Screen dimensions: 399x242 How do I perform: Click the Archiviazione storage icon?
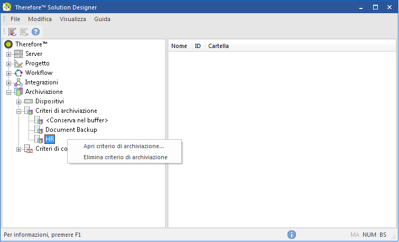click(18, 92)
